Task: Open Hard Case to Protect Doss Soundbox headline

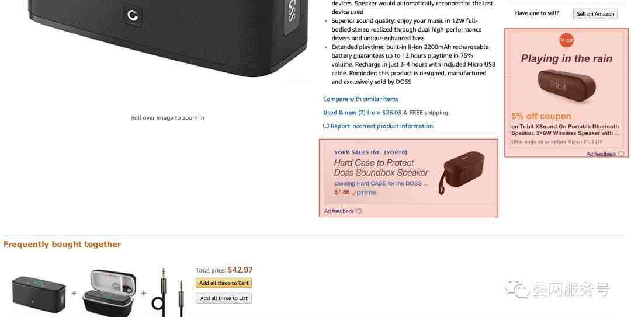Action: [381, 168]
